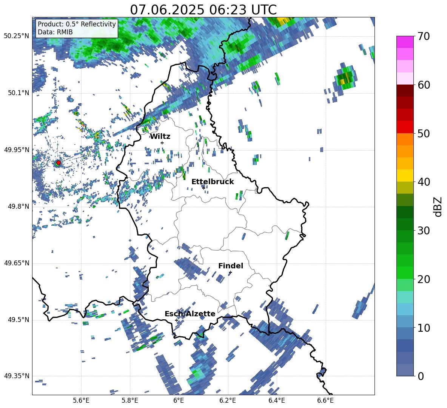
Task: Click the 6°E longitude label
Action: coord(179,401)
